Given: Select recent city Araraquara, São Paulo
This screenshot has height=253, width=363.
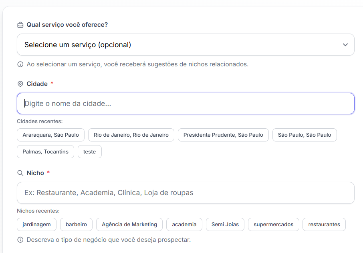Looking at the screenshot, I should coord(50,135).
